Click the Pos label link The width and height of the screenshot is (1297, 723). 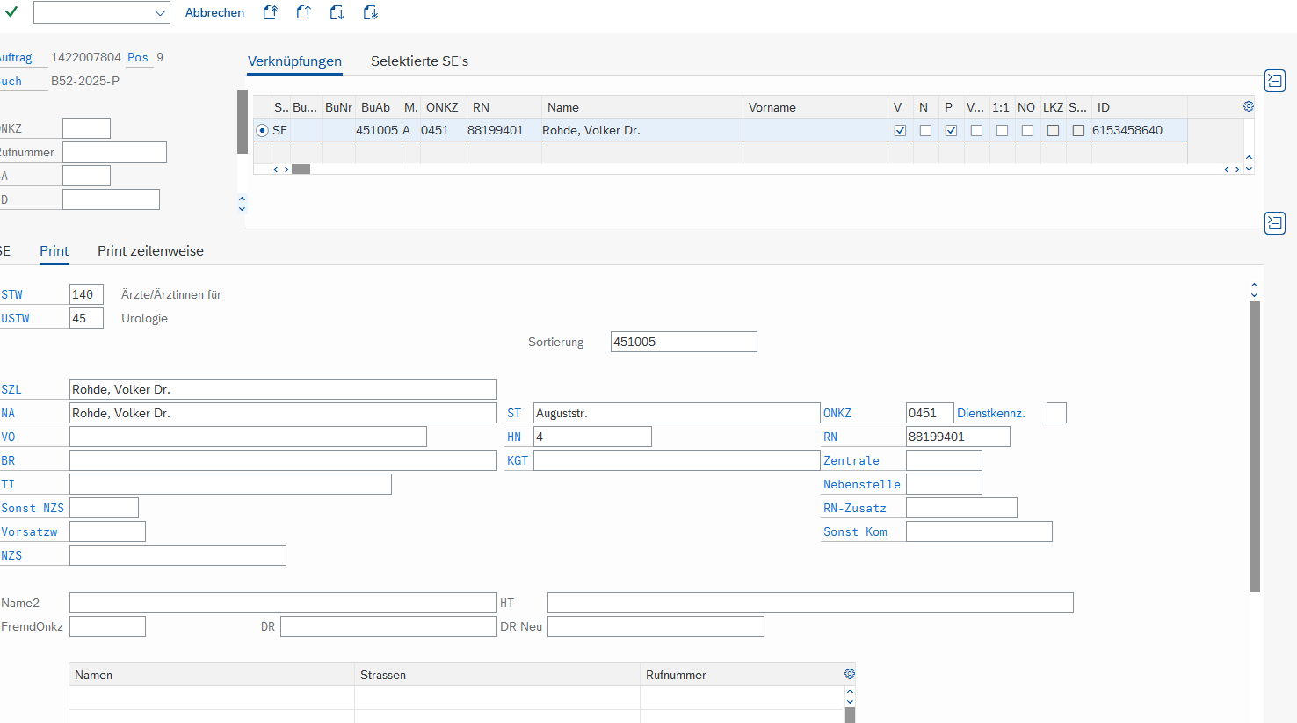(138, 57)
